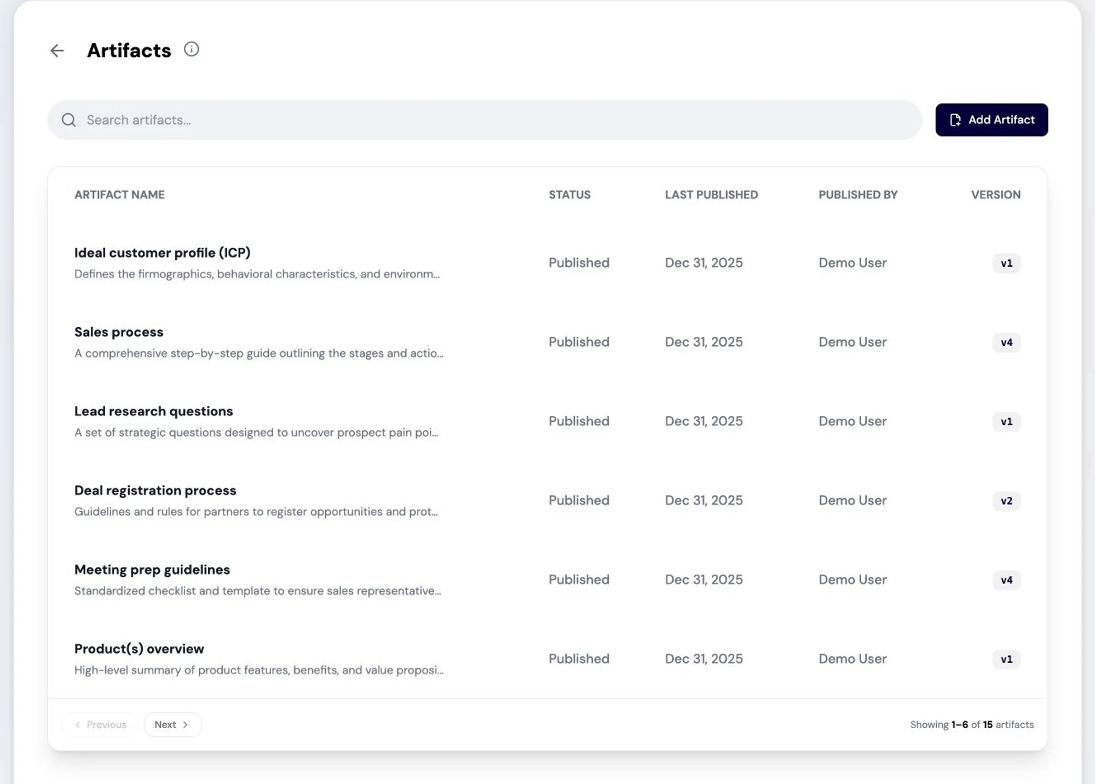The width and height of the screenshot is (1095, 784).
Task: Click Demo User in Lead research questions row
Action: pos(852,421)
